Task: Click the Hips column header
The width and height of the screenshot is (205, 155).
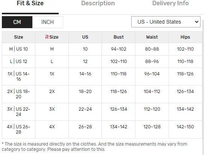Action: tap(185, 37)
